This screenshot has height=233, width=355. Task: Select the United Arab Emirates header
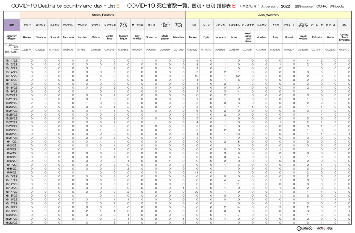344,37
